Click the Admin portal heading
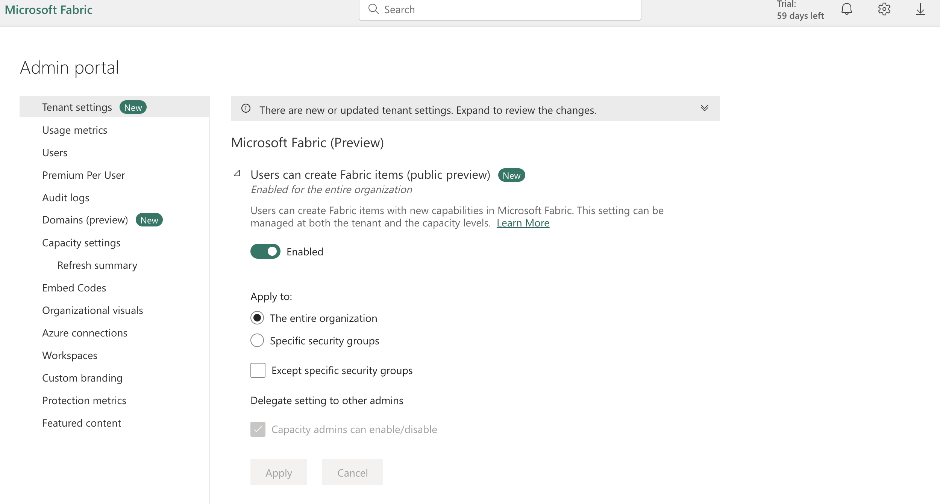 click(x=70, y=68)
